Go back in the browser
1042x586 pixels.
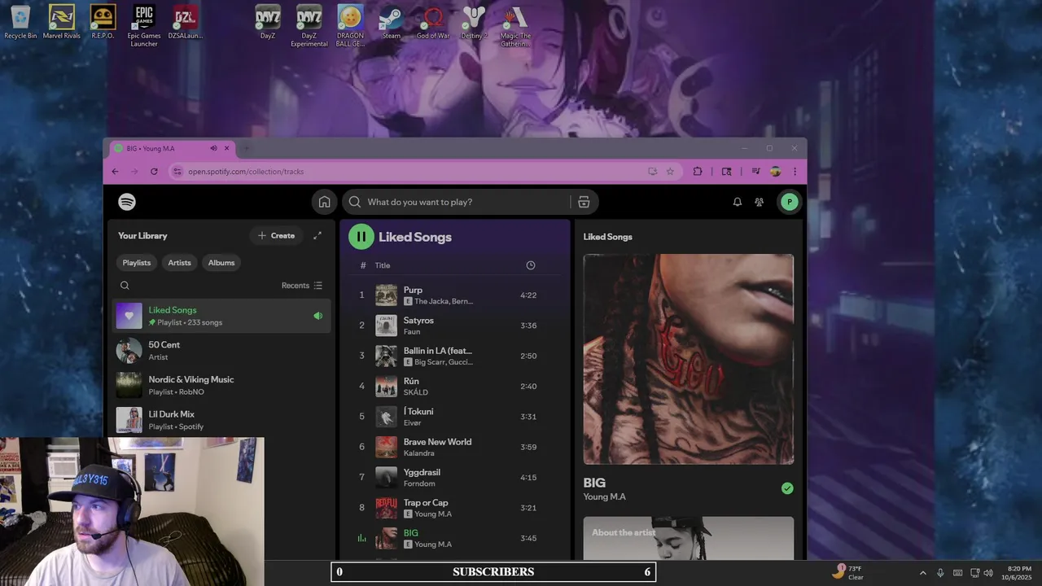click(x=115, y=171)
